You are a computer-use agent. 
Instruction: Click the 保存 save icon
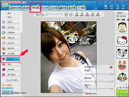coord(111,7)
